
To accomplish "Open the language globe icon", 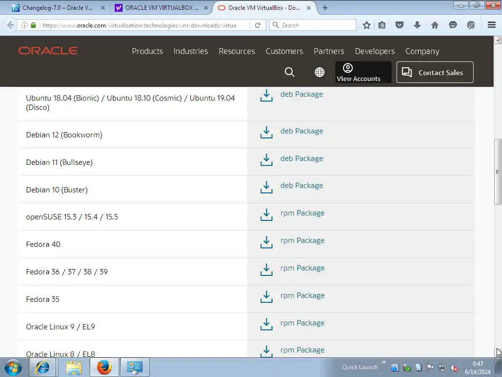I will click(319, 72).
